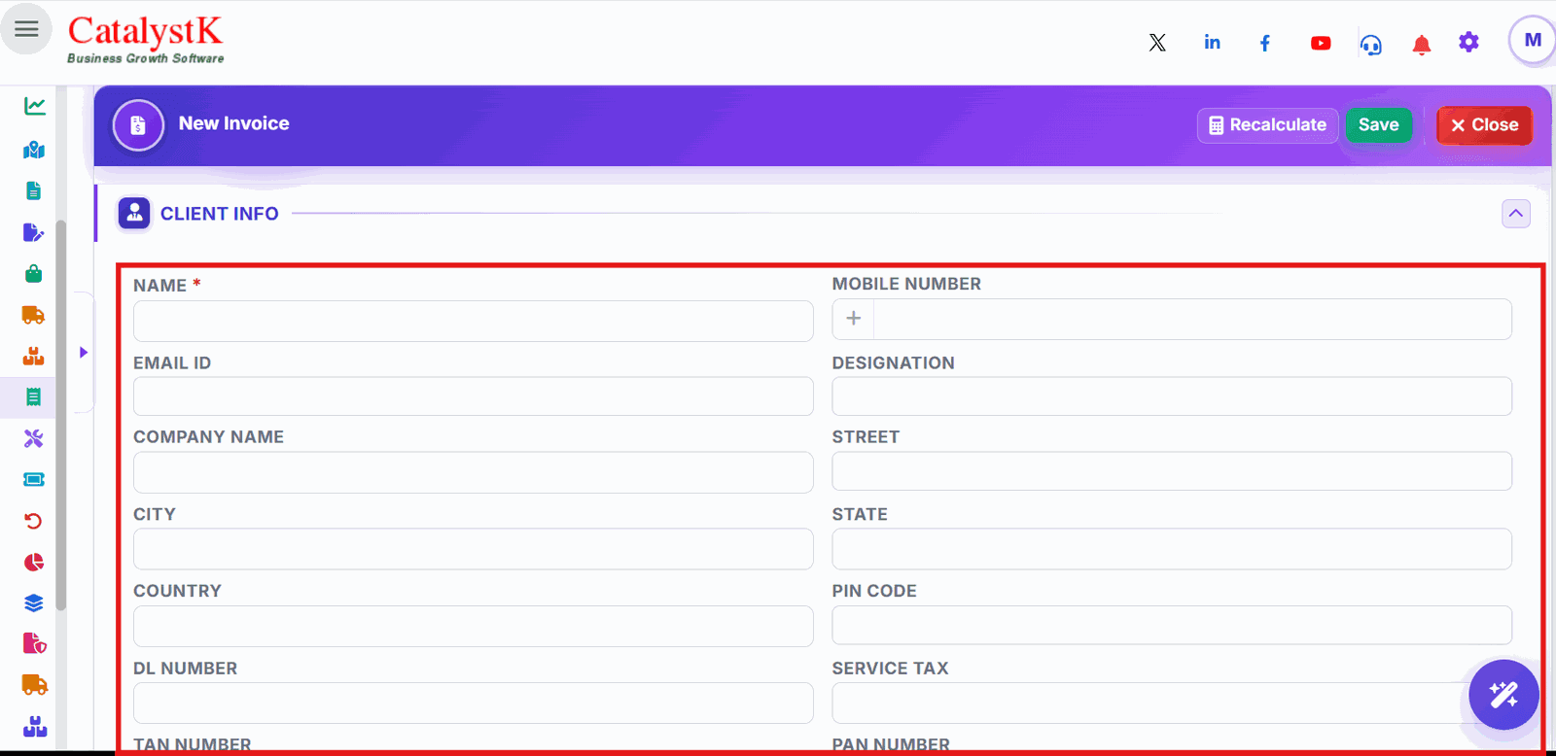The height and width of the screenshot is (756, 1556).
Task: Open the wrench and screwdriver tools icon
Action: [x=34, y=438]
